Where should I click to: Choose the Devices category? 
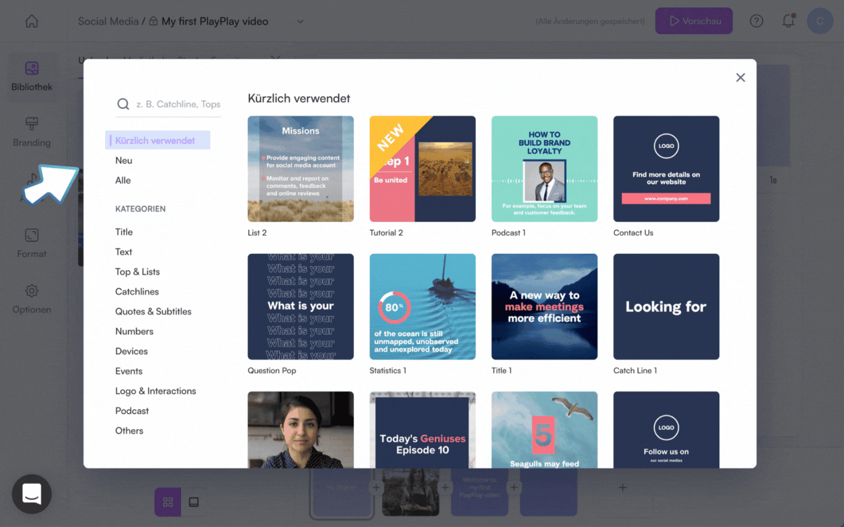coord(131,351)
